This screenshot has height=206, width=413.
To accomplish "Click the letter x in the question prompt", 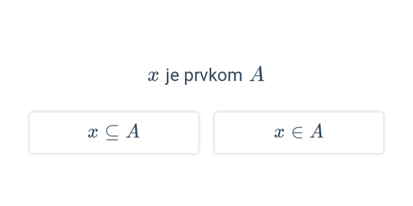I will 153,76.
